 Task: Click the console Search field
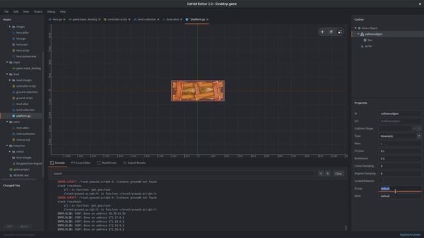click(x=184, y=173)
